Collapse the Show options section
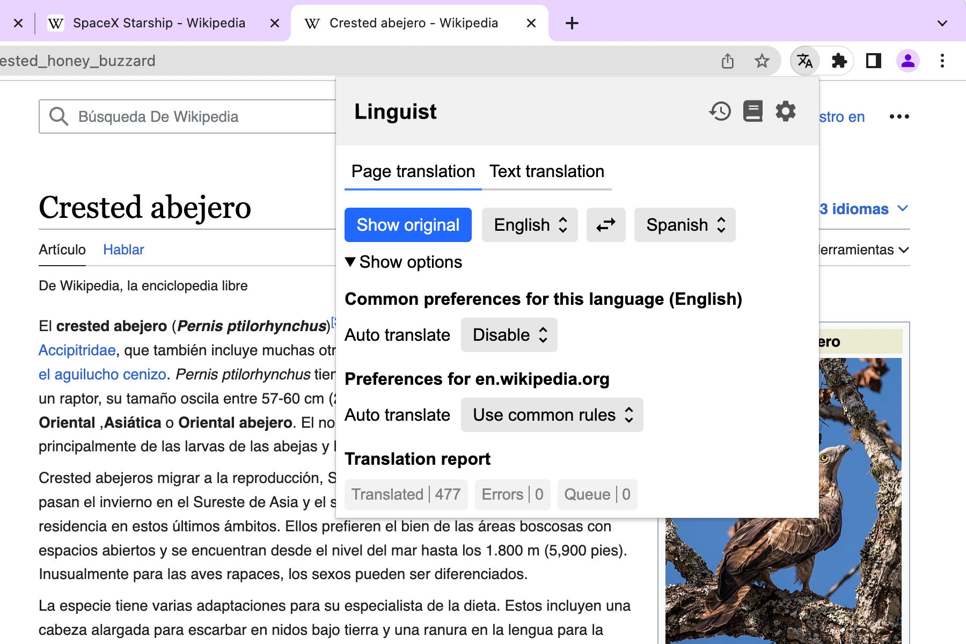The width and height of the screenshot is (966, 644). pyautogui.click(x=404, y=262)
